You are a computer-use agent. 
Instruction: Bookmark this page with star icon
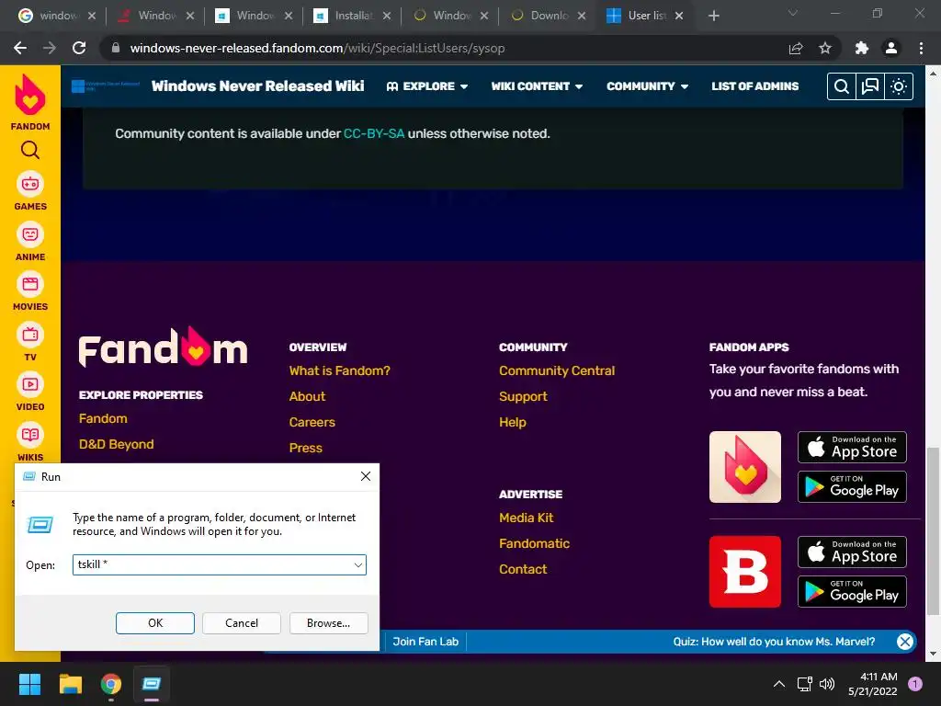pos(825,48)
